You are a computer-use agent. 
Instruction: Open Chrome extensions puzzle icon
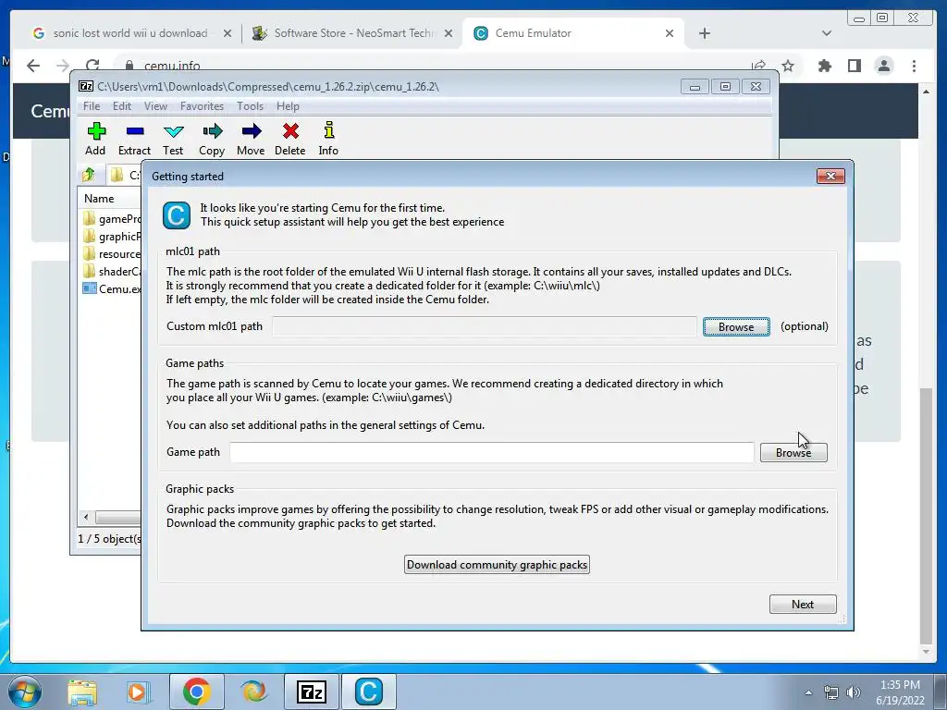(824, 66)
